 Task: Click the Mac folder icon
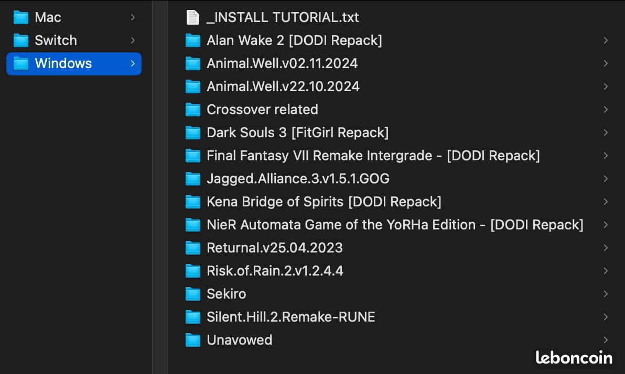point(21,17)
